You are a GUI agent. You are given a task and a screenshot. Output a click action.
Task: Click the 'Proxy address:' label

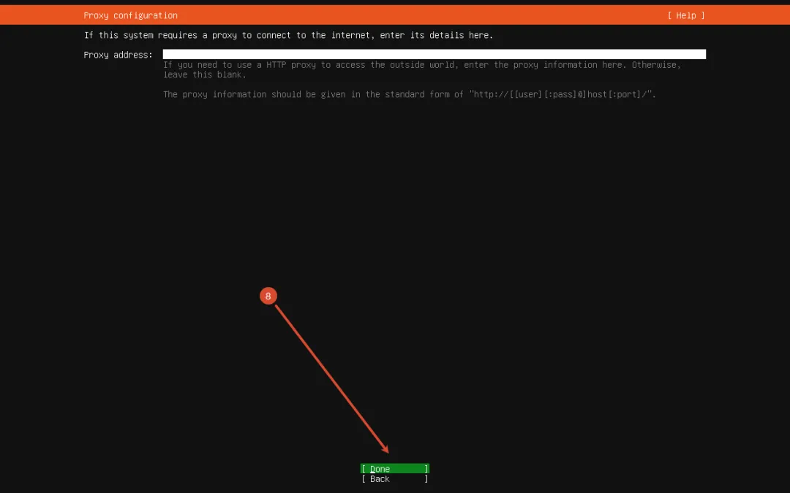coord(118,55)
